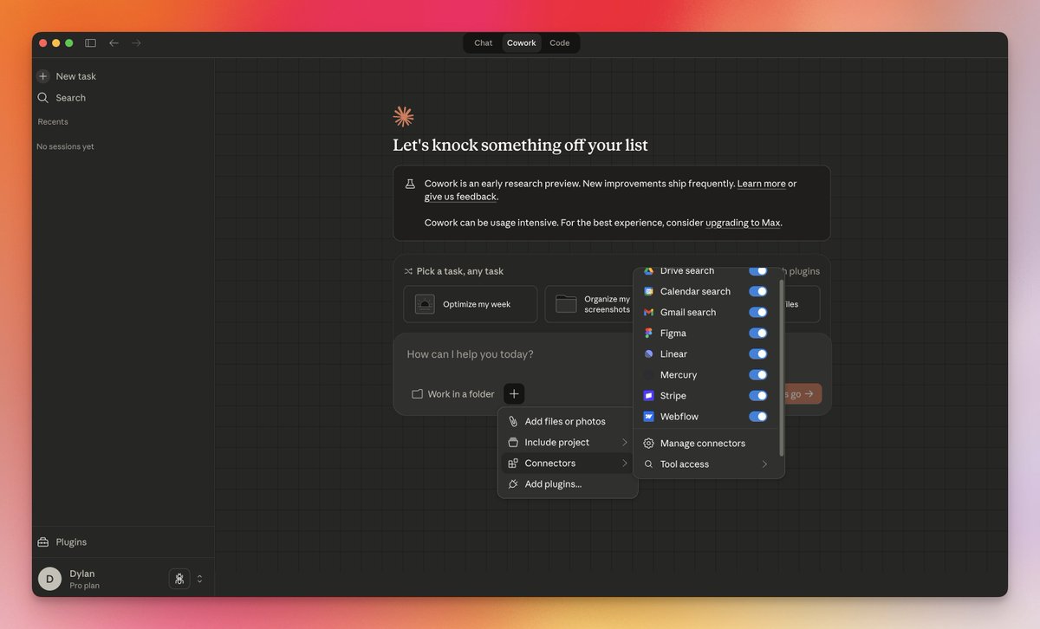Click the Webflow connector icon
The image size is (1040, 629).
click(648, 417)
